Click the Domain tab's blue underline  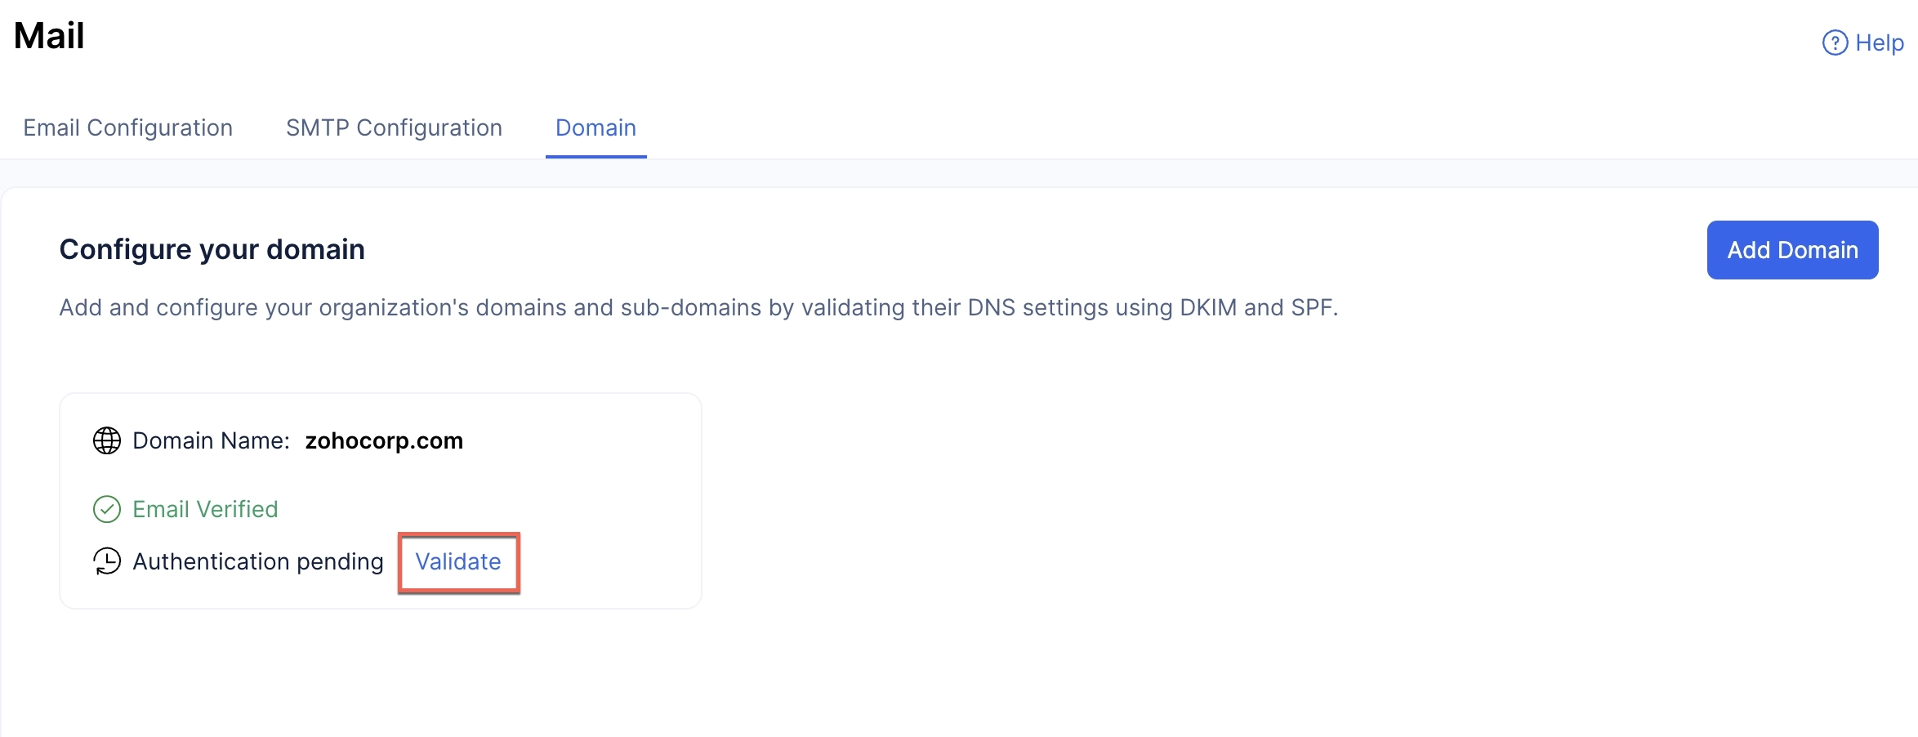[x=596, y=156]
